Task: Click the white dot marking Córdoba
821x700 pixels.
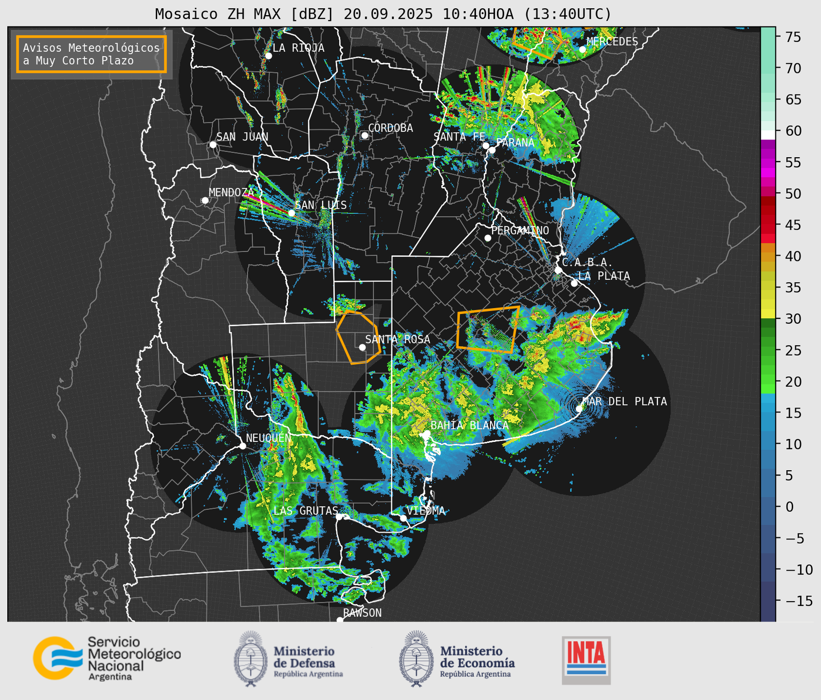Action: pyautogui.click(x=365, y=135)
